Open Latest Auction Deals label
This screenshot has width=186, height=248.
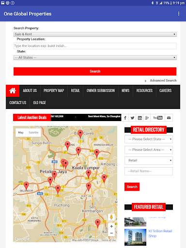[x=32, y=118]
